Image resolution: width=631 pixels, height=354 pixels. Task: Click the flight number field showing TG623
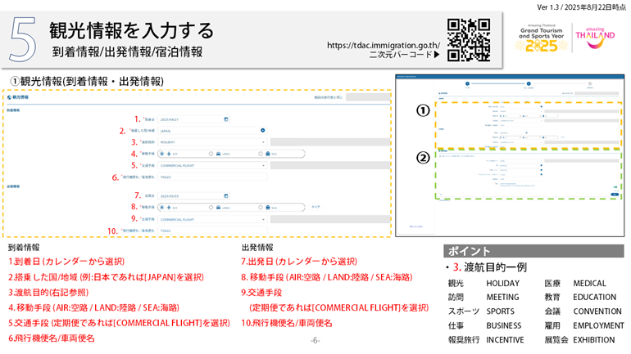[x=212, y=177]
